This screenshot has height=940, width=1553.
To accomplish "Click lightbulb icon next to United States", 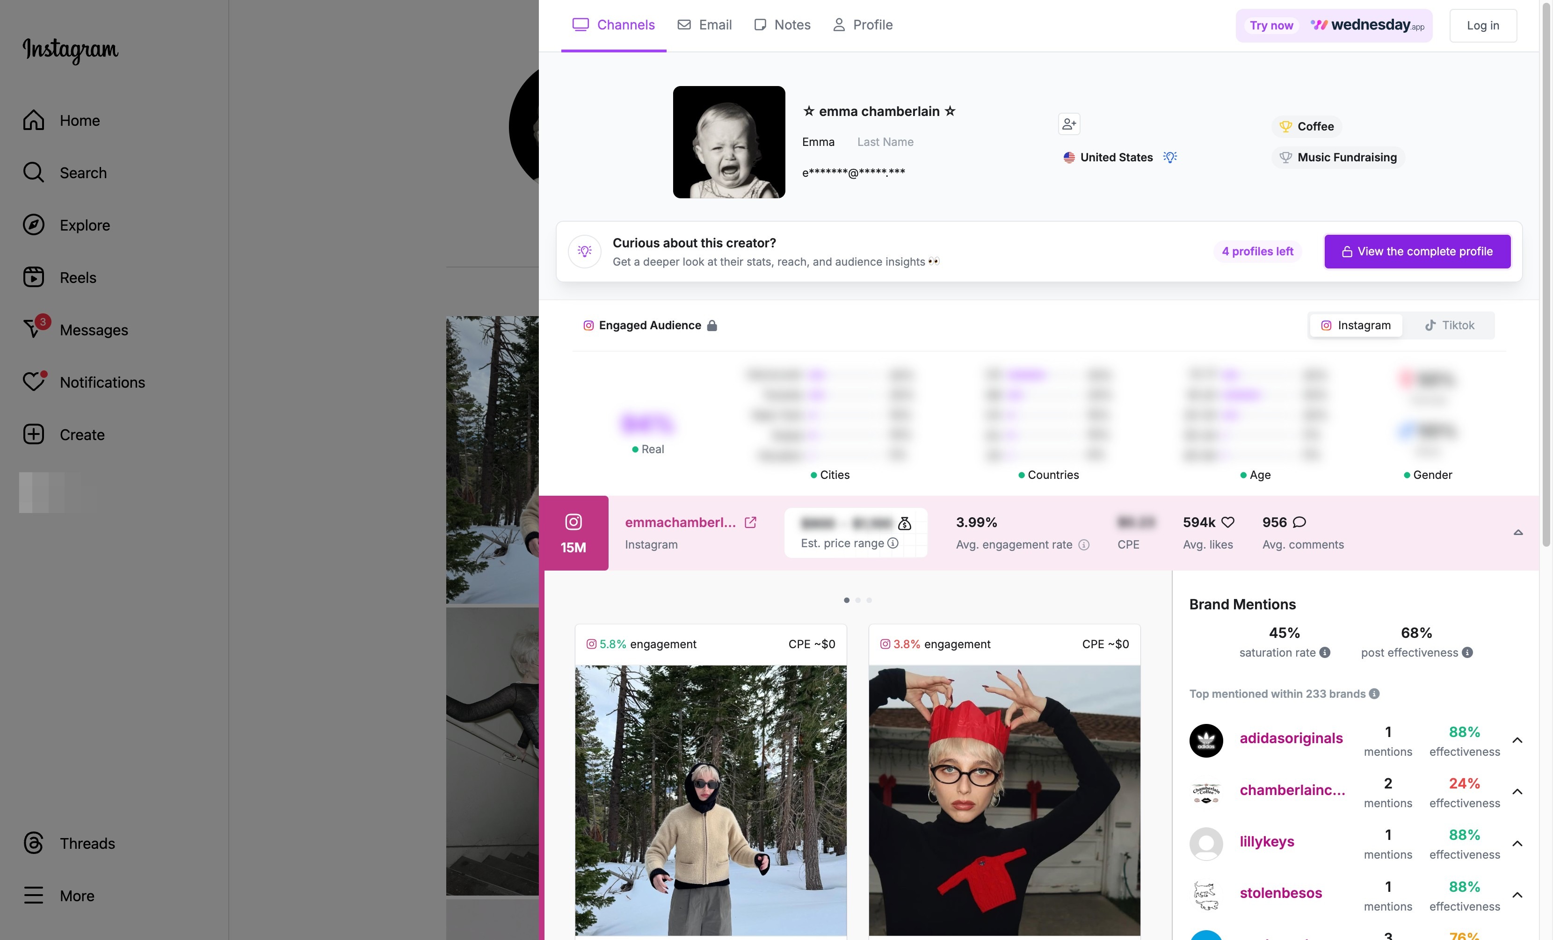I will click(x=1170, y=158).
